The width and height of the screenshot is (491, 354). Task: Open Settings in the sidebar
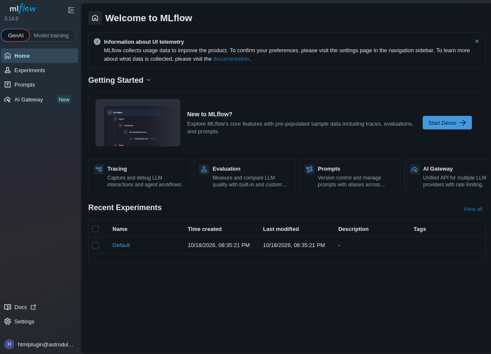pyautogui.click(x=39, y=321)
